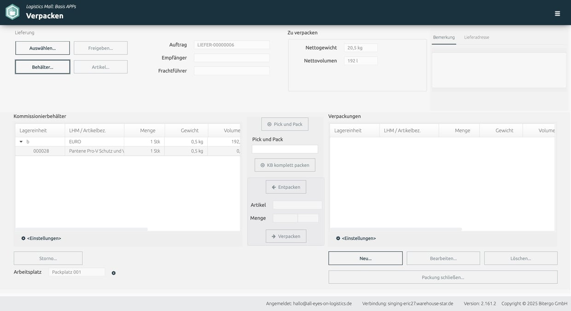Viewport: 571px width, 311px height.
Task: Focus the Pick und Pack input field
Action: (285, 149)
